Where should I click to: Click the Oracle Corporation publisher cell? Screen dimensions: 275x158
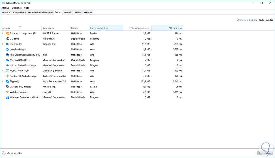(52, 71)
